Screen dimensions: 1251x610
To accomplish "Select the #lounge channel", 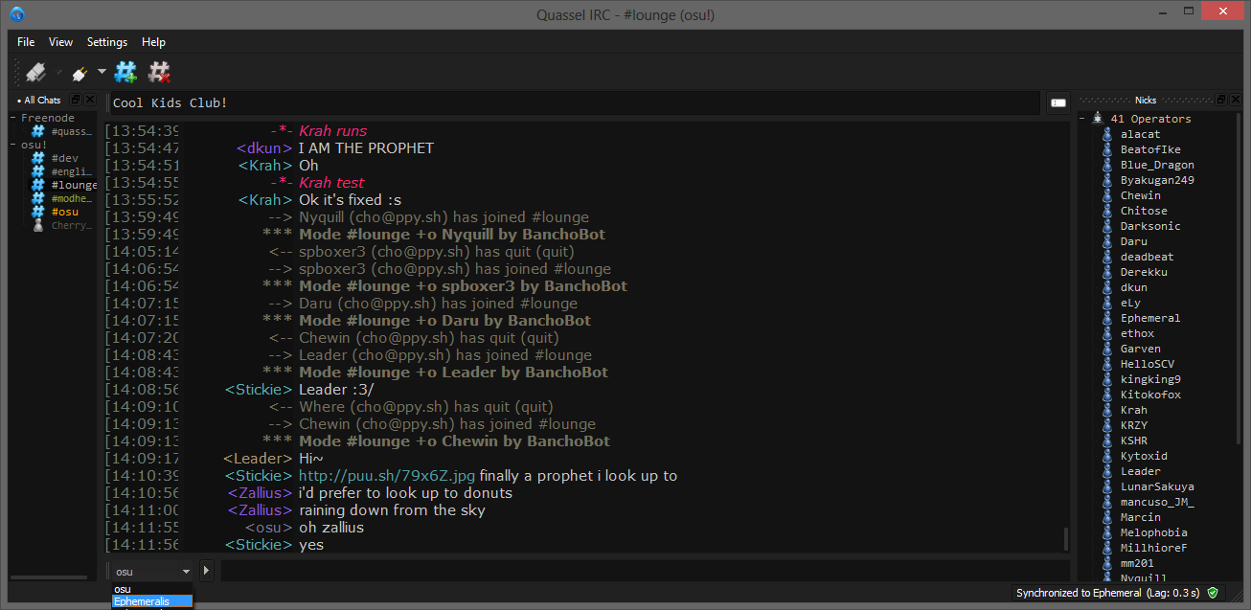I will 74,185.
